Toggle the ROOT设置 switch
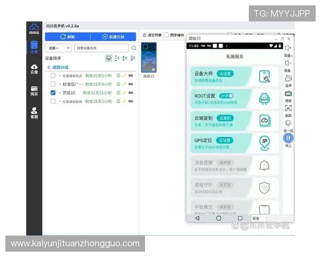 pyautogui.click(x=226, y=96)
